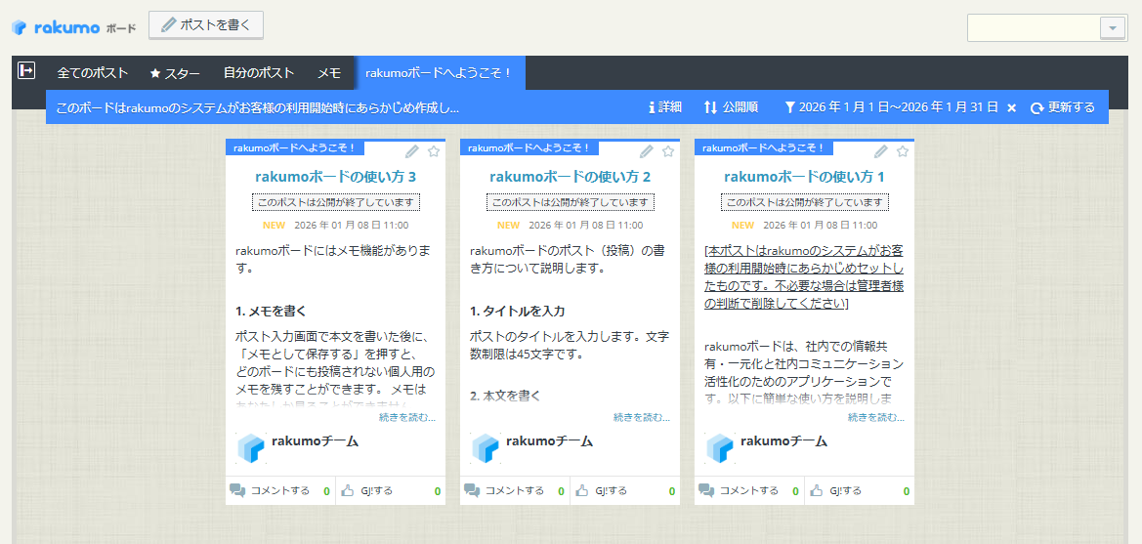1142x544 pixels.
Task: Star the rakumoボードの使い方 2 post
Action: coord(668,150)
